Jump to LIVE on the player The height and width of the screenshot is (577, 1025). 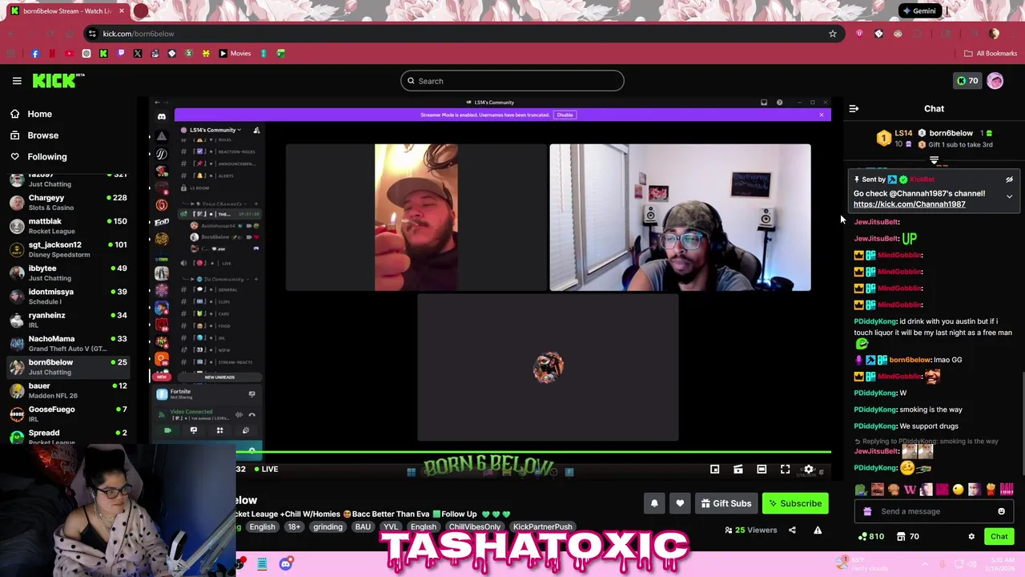[266, 470]
